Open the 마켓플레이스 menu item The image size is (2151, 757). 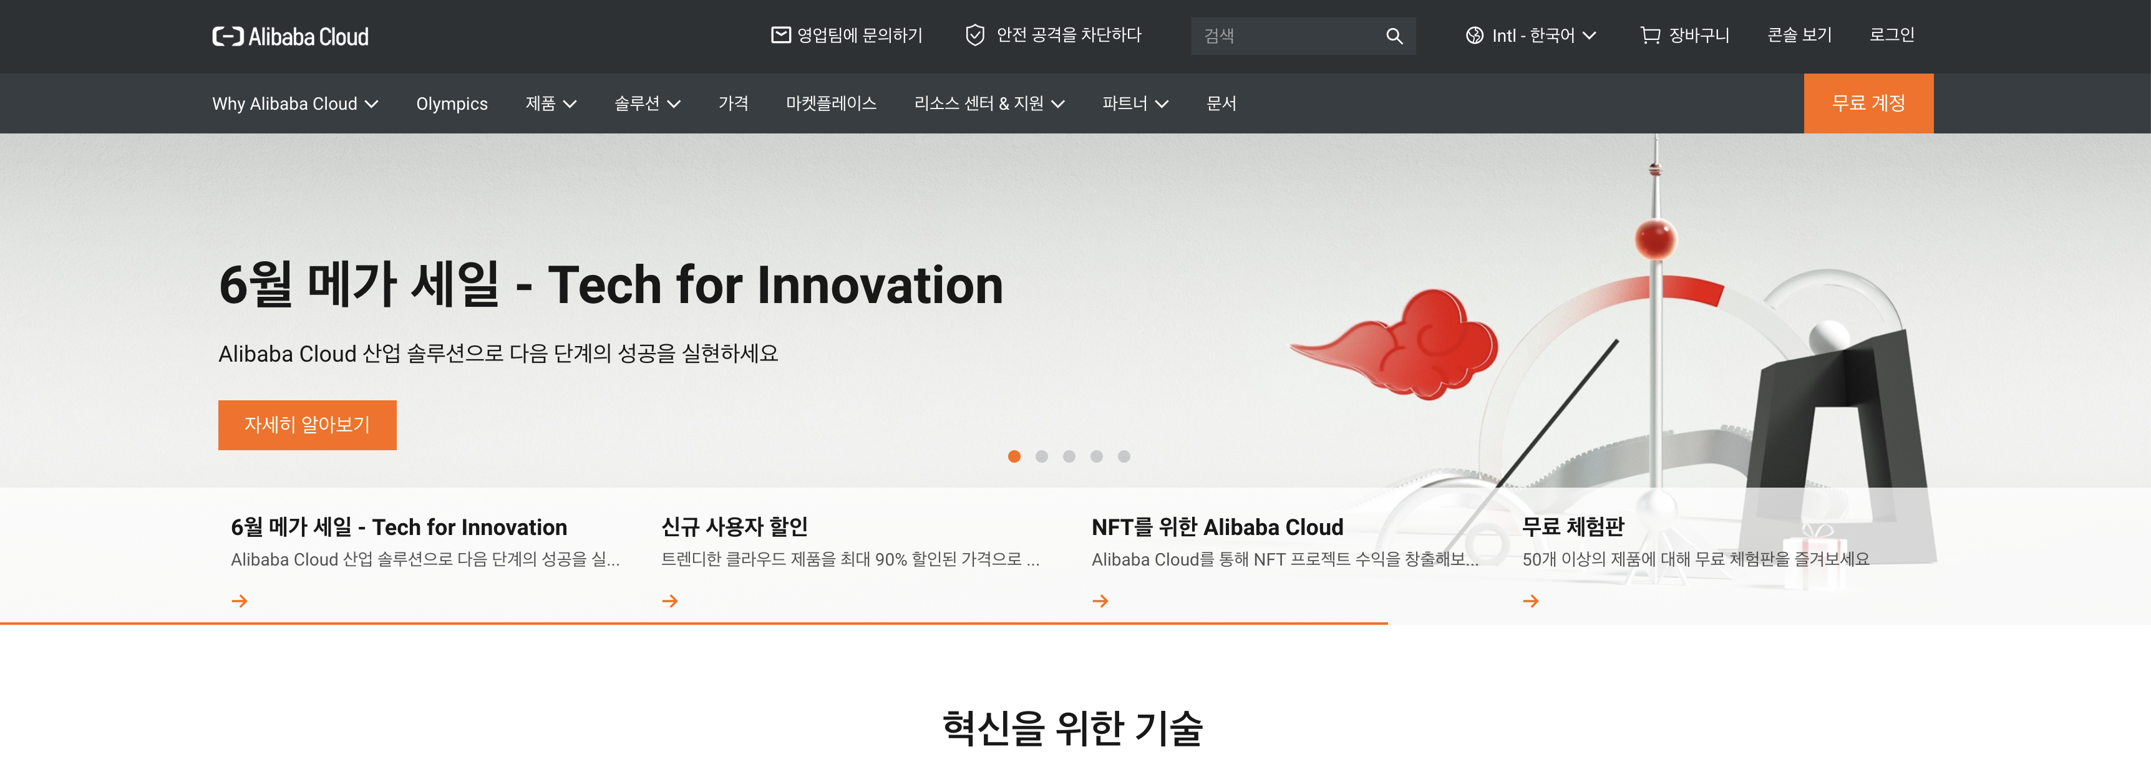(x=831, y=104)
